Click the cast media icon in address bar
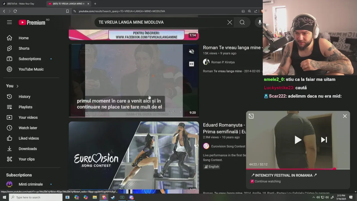Screen dimensions: 357x201 [243, 11]
